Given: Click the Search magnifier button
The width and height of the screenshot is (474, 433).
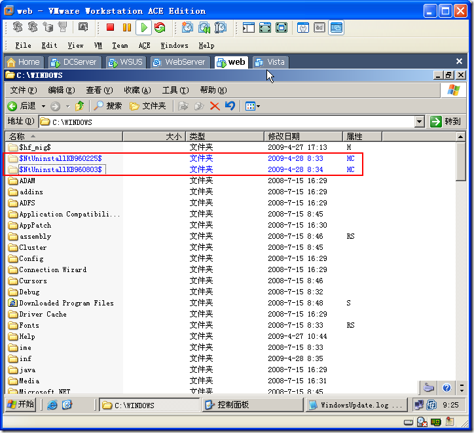Looking at the screenshot, I should pos(107,106).
